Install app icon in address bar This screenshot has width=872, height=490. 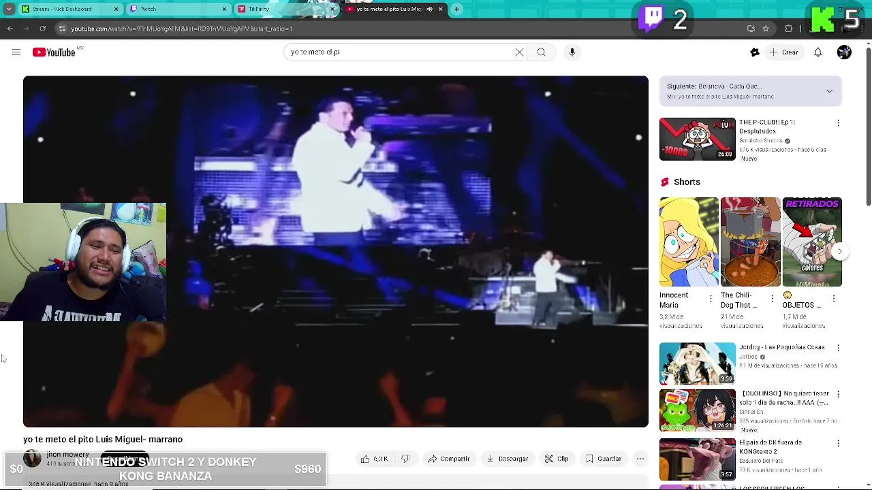pyautogui.click(x=751, y=29)
